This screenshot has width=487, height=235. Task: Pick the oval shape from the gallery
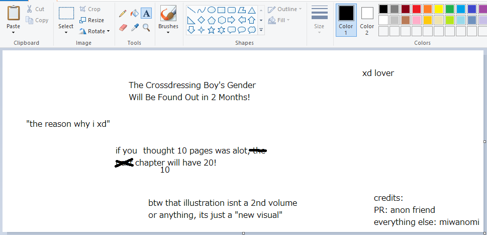pyautogui.click(x=212, y=10)
